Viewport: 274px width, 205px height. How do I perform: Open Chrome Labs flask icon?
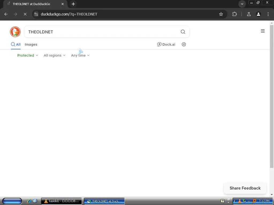click(249, 14)
